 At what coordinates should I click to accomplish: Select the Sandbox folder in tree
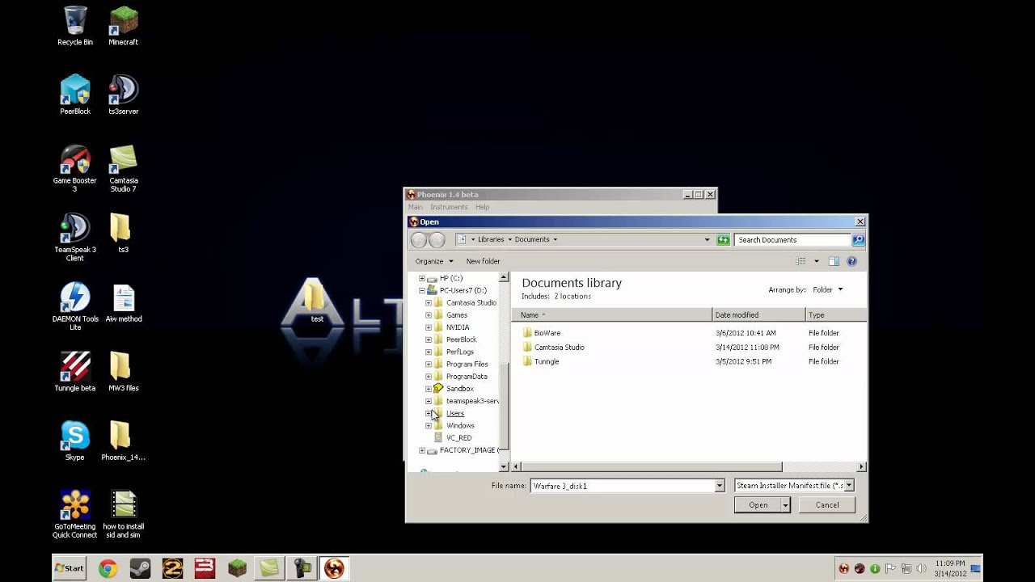(459, 389)
